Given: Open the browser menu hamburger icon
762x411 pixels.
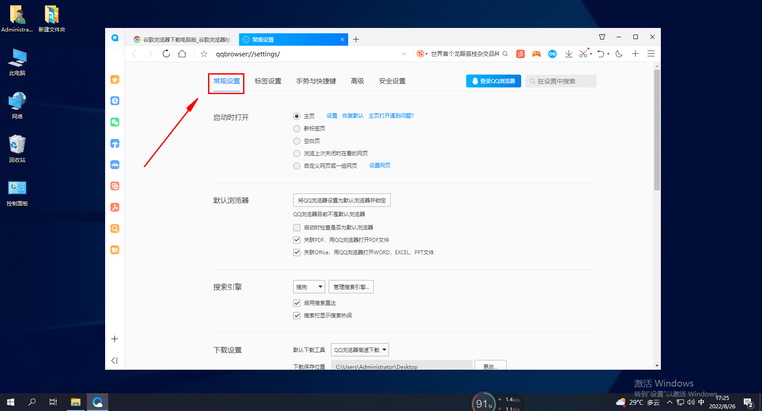Looking at the screenshot, I should pyautogui.click(x=651, y=54).
